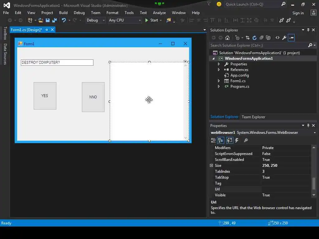Viewport: 319px width, 239px height.
Task: Open the File menu
Action: coord(6,12)
